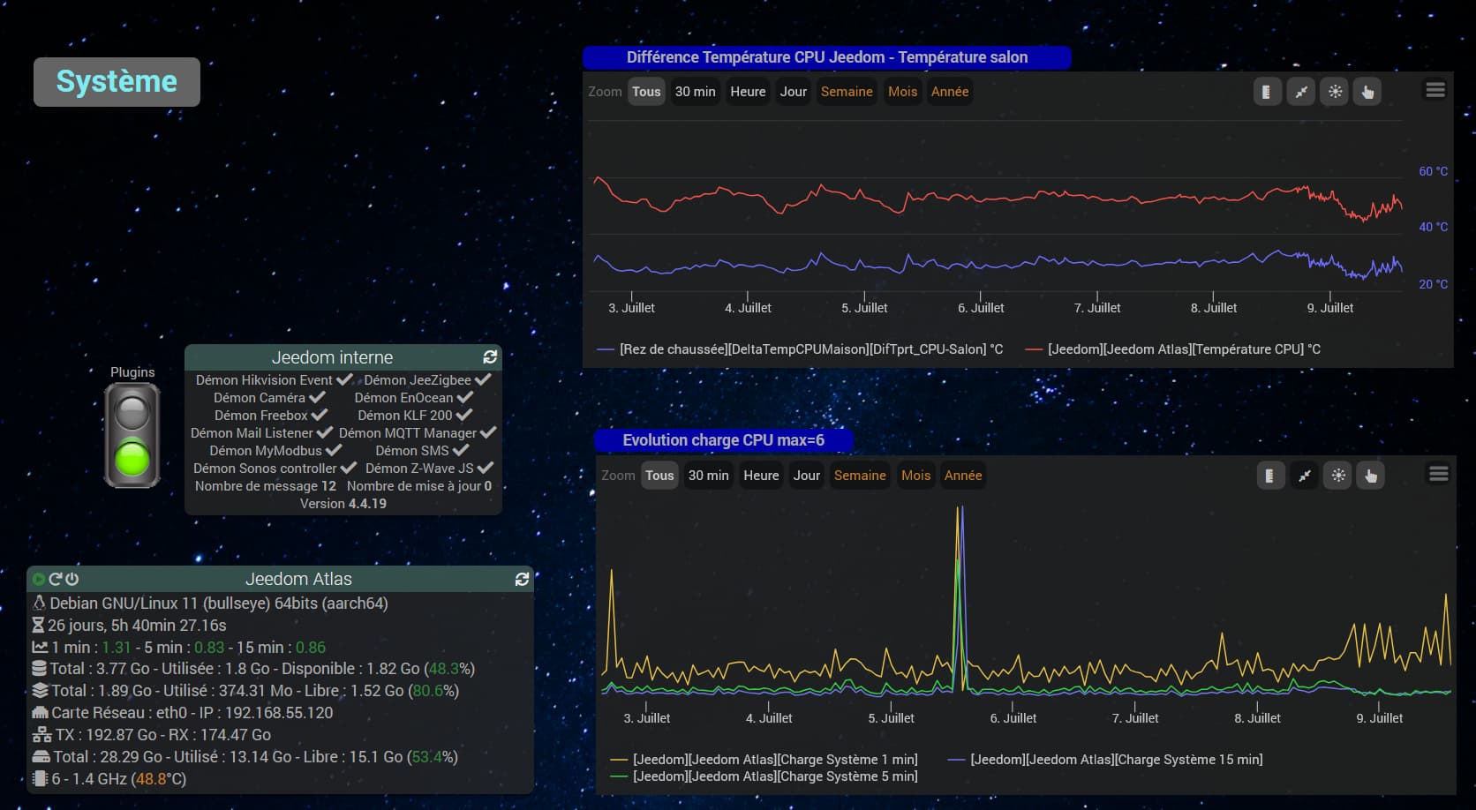Click Nombre de mise à jour 0 text

click(419, 486)
